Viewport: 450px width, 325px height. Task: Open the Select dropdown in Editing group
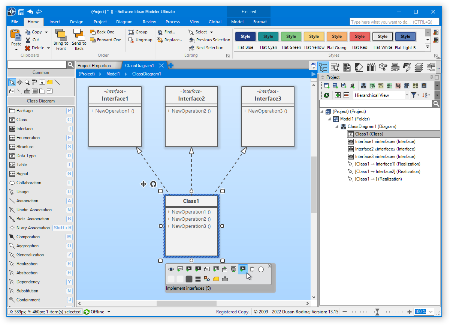tap(211, 32)
